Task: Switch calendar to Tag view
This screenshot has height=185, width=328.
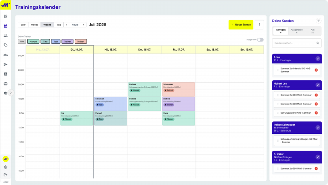Action: (59, 25)
